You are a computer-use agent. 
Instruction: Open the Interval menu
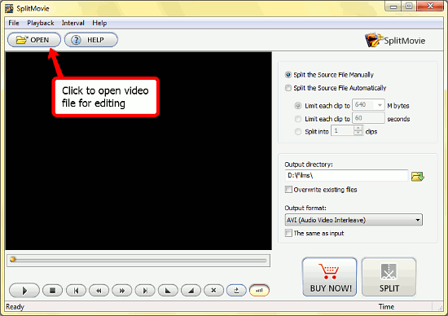tap(72, 23)
